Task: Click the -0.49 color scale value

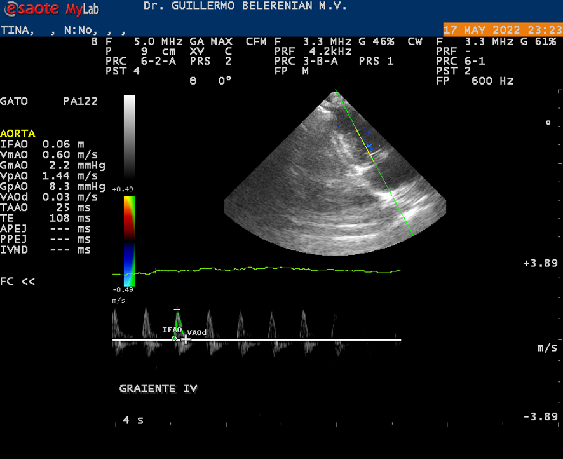Action: 123,289
